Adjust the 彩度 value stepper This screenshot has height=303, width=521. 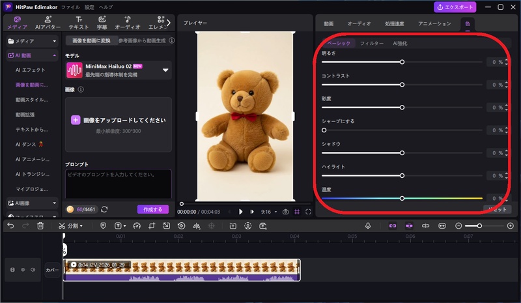pyautogui.click(x=507, y=108)
